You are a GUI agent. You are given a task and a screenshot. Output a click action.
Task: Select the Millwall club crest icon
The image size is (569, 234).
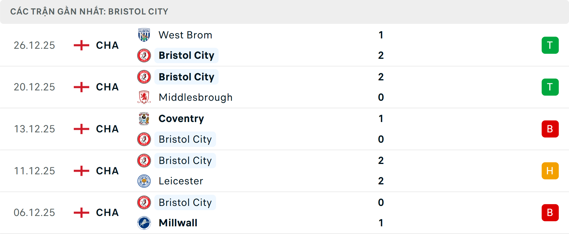pos(144,223)
